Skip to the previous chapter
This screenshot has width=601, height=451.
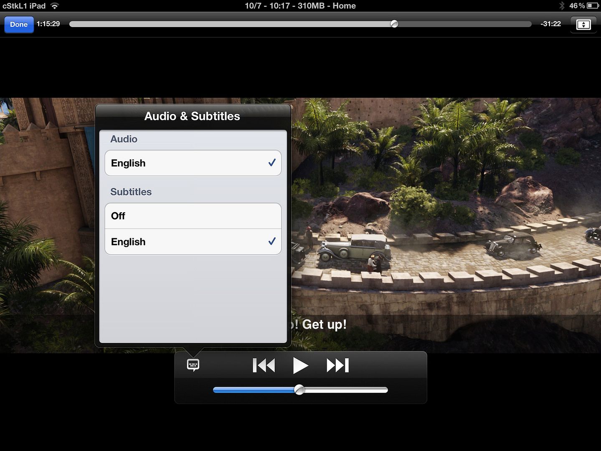coord(264,365)
